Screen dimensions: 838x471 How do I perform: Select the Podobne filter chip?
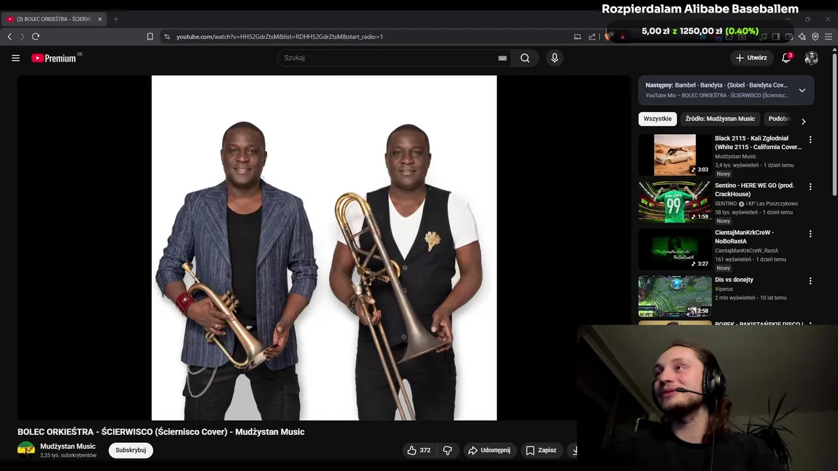click(x=779, y=119)
